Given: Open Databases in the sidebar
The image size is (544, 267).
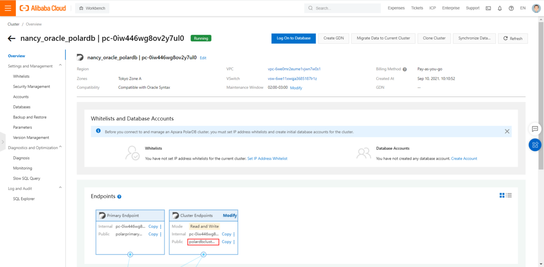Looking at the screenshot, I should [22, 107].
